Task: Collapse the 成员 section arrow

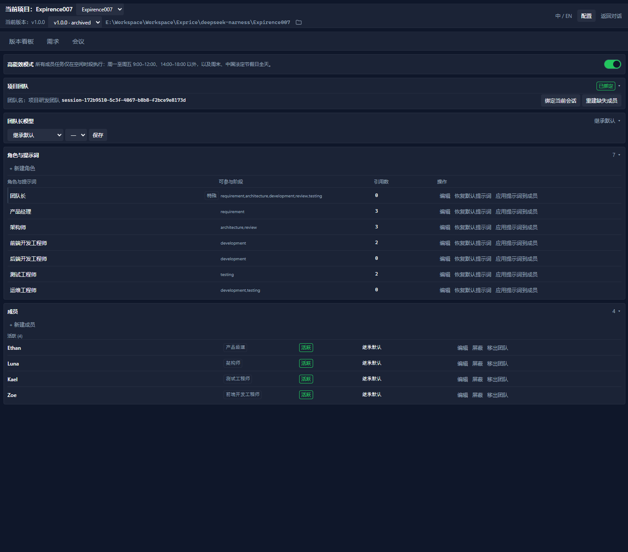Action: [x=619, y=311]
